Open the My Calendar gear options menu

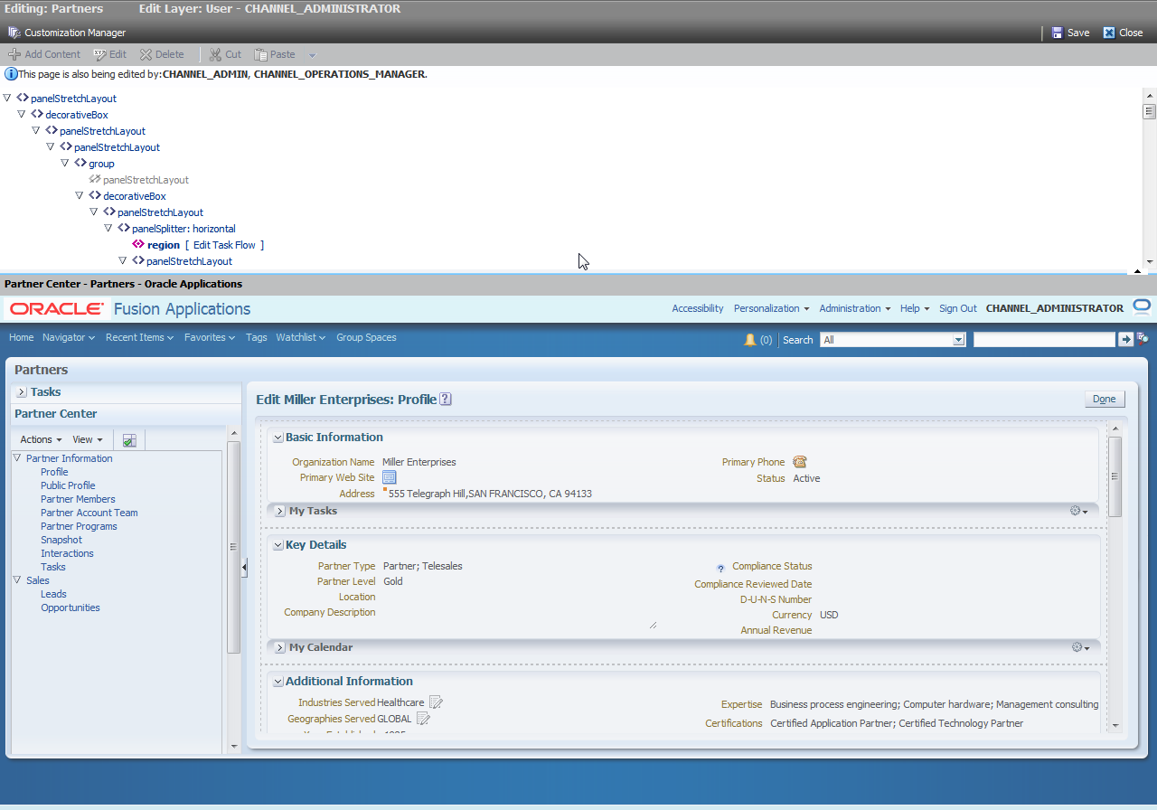pos(1079,647)
